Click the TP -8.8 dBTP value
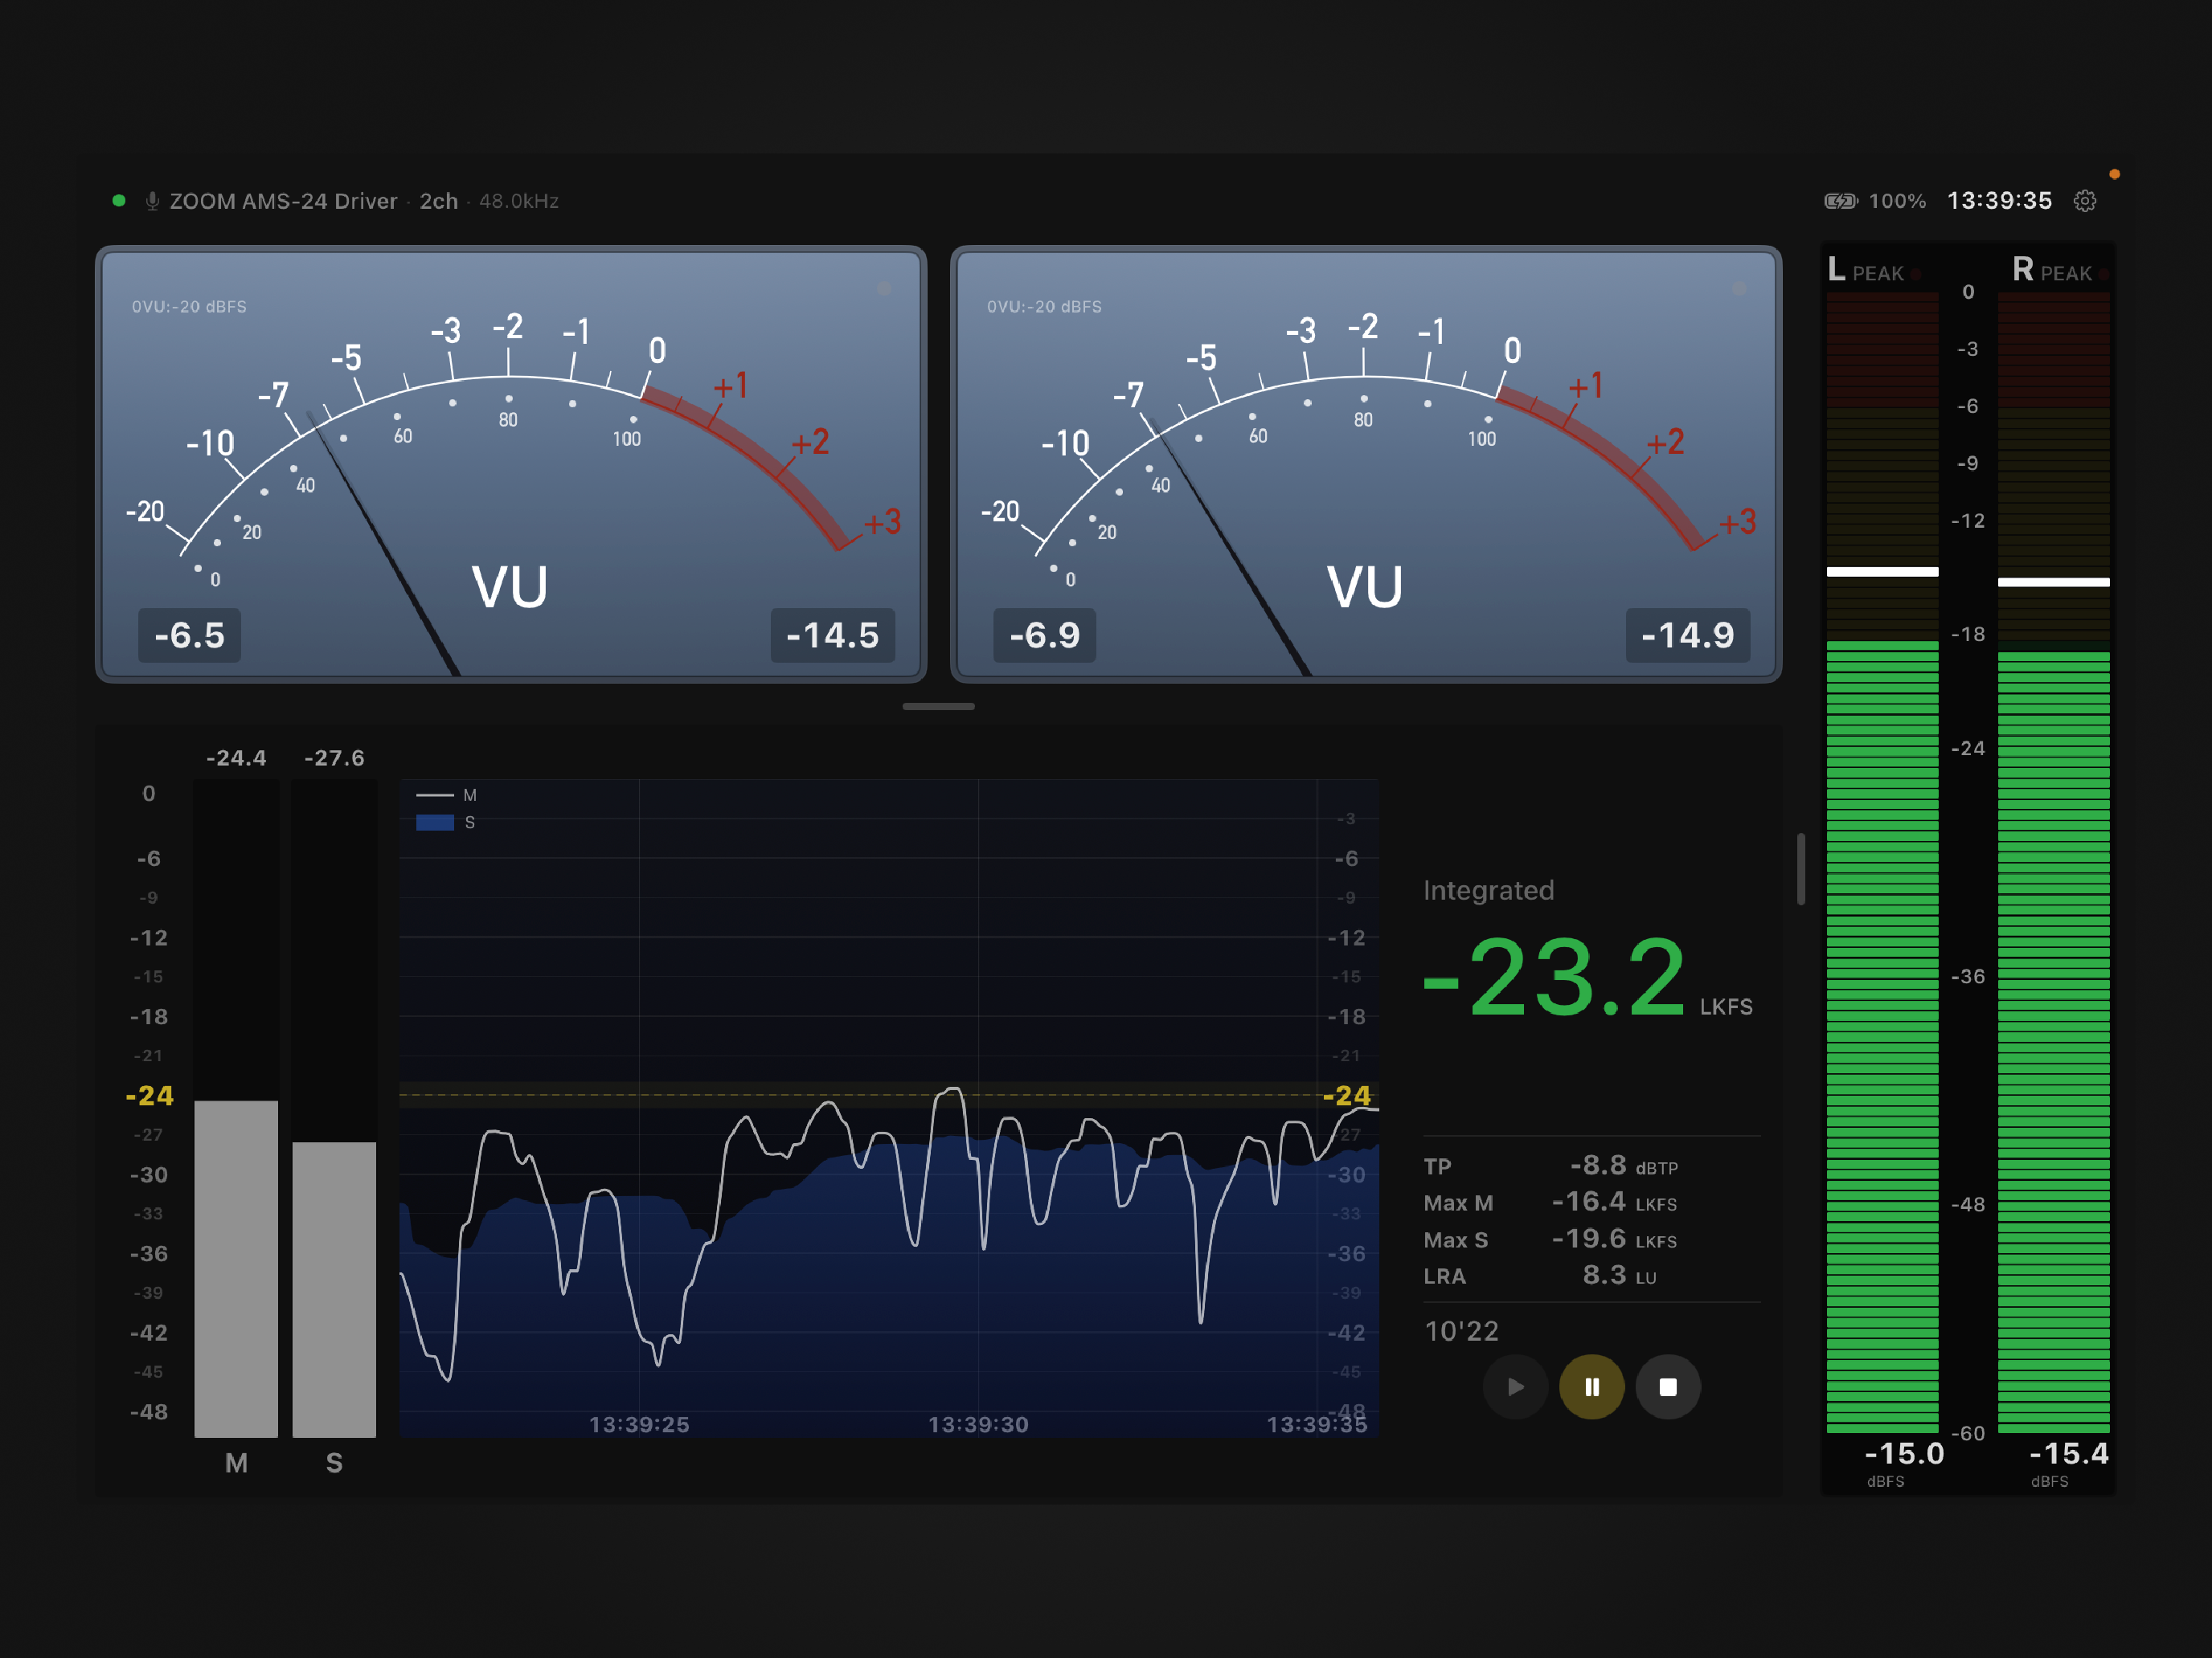The image size is (2212, 1658). (x=1623, y=1166)
